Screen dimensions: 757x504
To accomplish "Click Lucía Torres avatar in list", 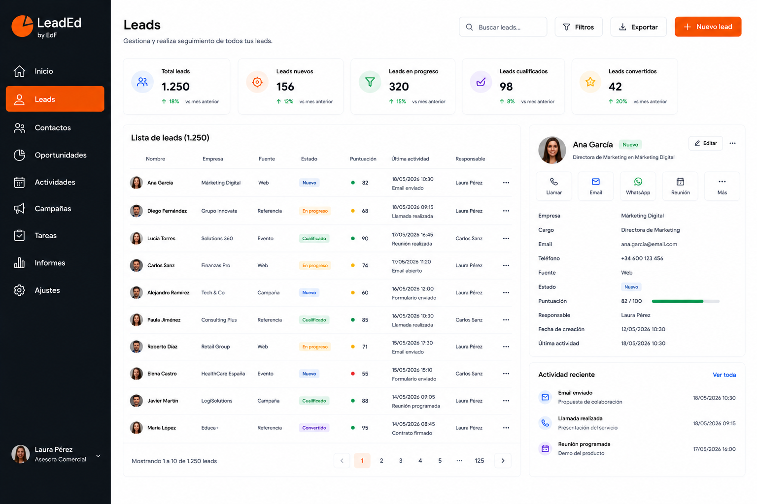I will click(x=137, y=238).
